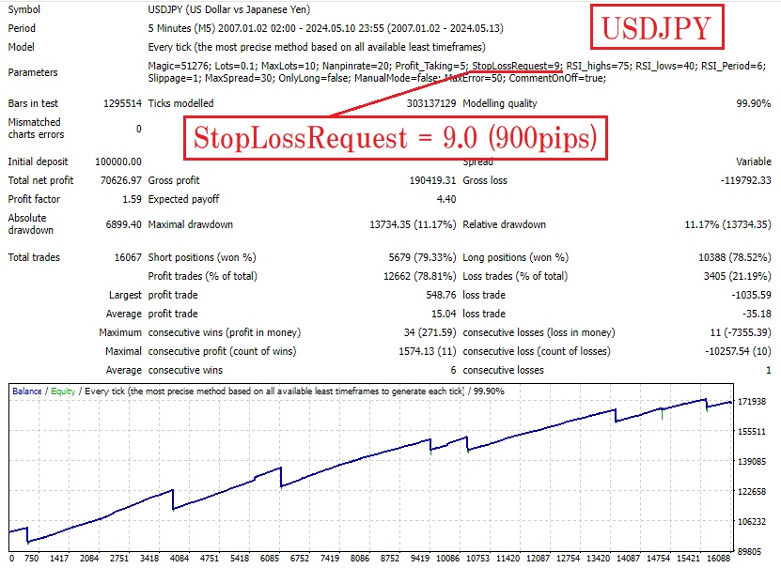Click 'CommentOnOff=true' parameter text
781x568 pixels.
[x=557, y=78]
